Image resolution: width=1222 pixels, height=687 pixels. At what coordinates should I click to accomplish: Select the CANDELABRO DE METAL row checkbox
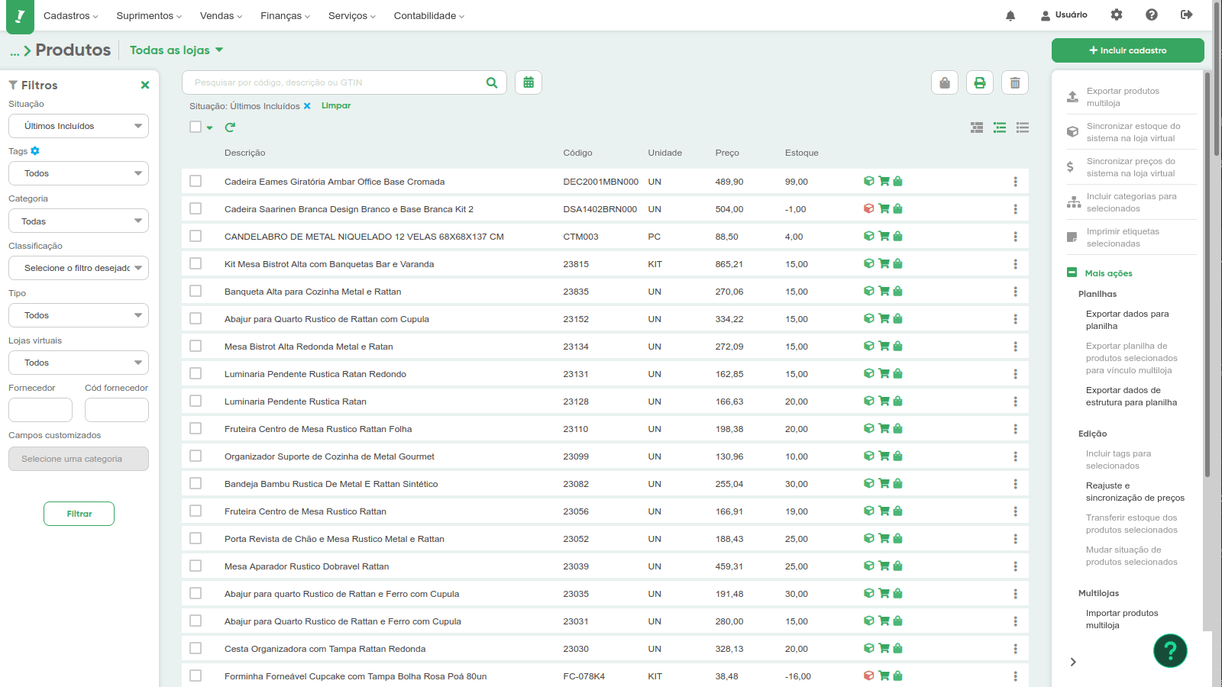(196, 237)
